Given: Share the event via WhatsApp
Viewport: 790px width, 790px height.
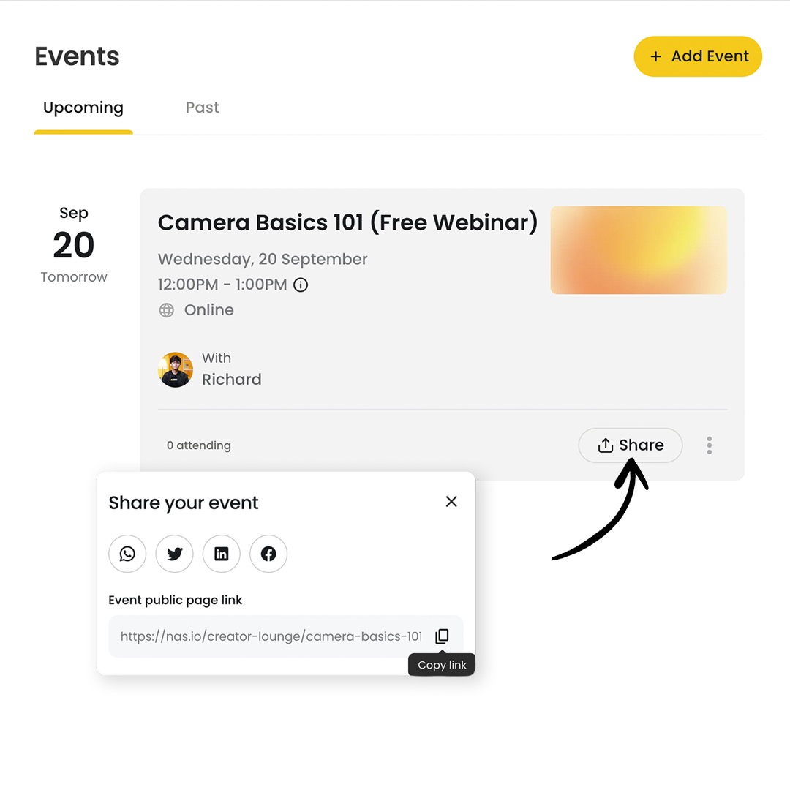Looking at the screenshot, I should [127, 554].
